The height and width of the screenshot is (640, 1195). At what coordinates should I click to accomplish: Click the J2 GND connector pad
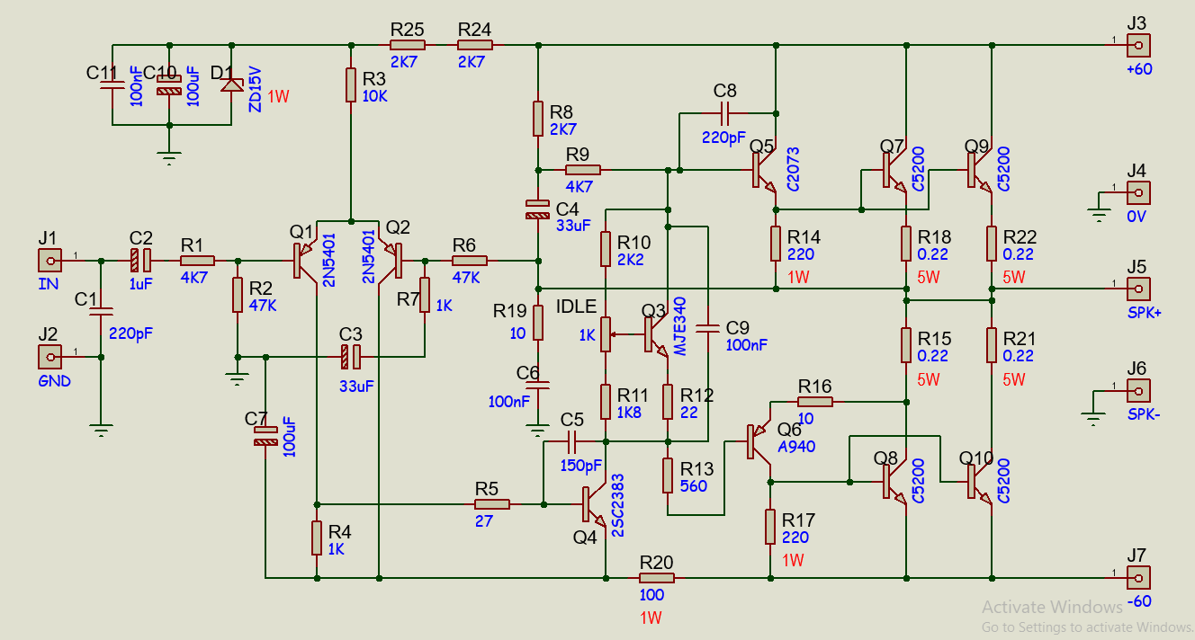coord(49,357)
